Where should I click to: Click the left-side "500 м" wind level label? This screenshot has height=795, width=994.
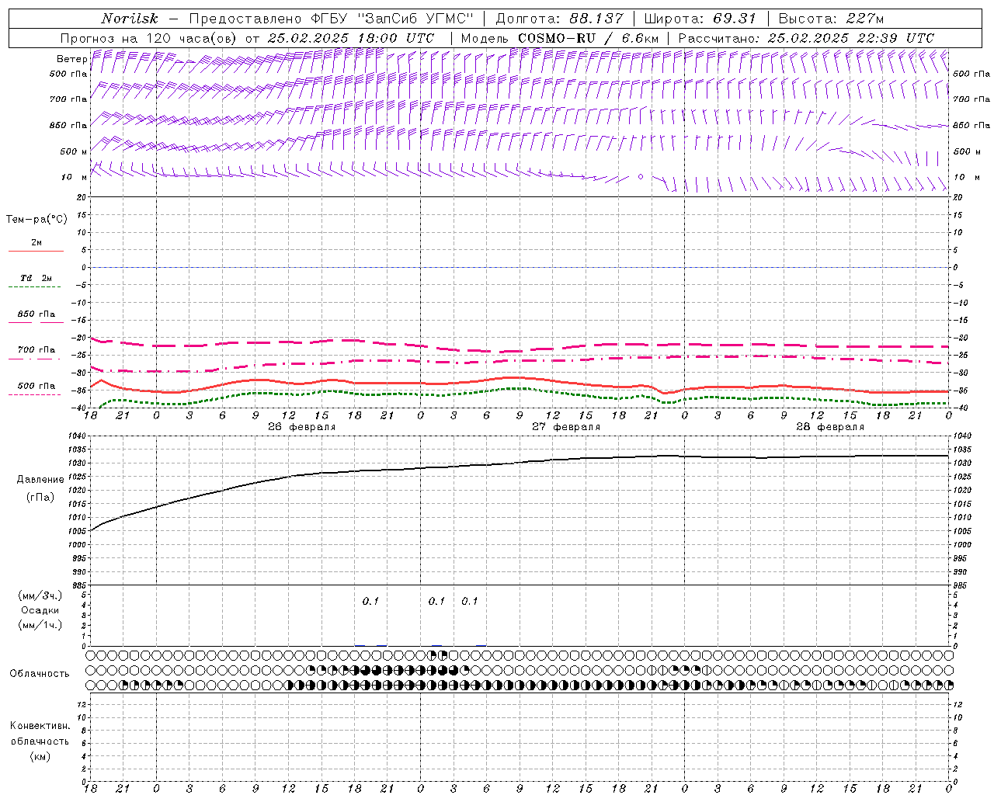coord(74,151)
